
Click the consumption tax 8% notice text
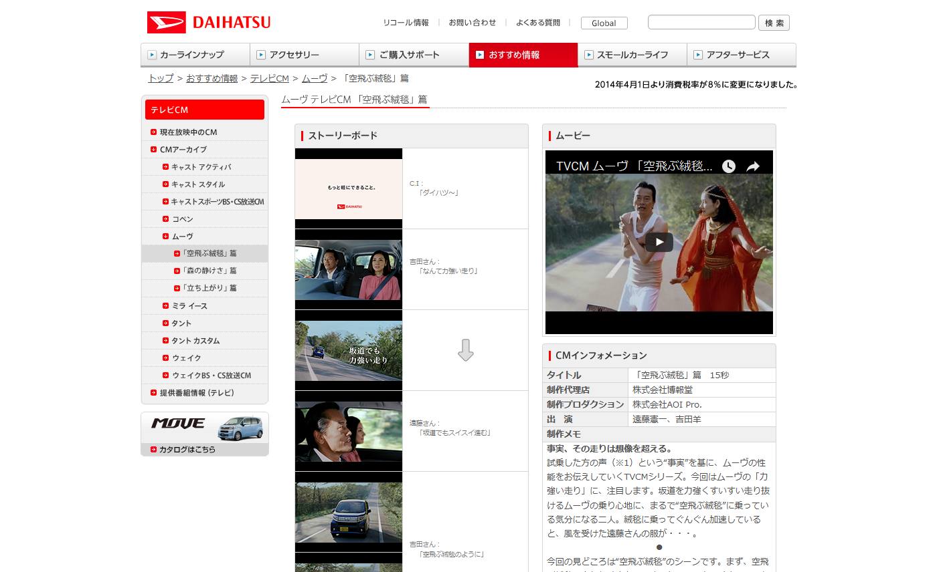coord(696,85)
